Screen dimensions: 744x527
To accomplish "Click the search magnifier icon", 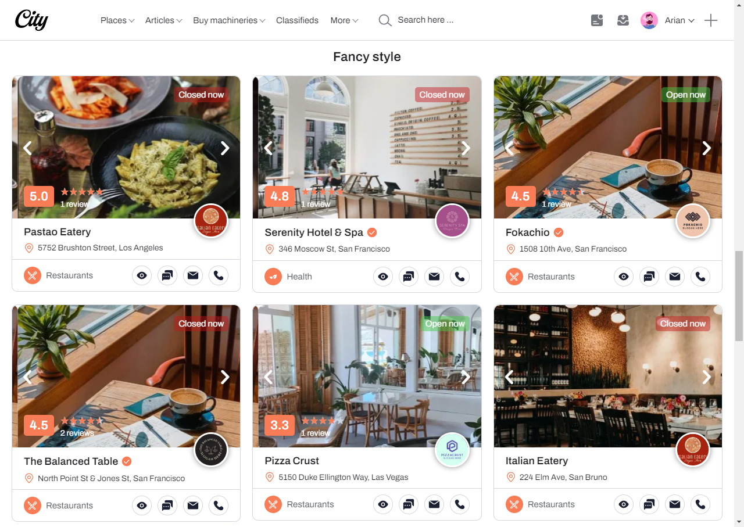I will point(385,20).
